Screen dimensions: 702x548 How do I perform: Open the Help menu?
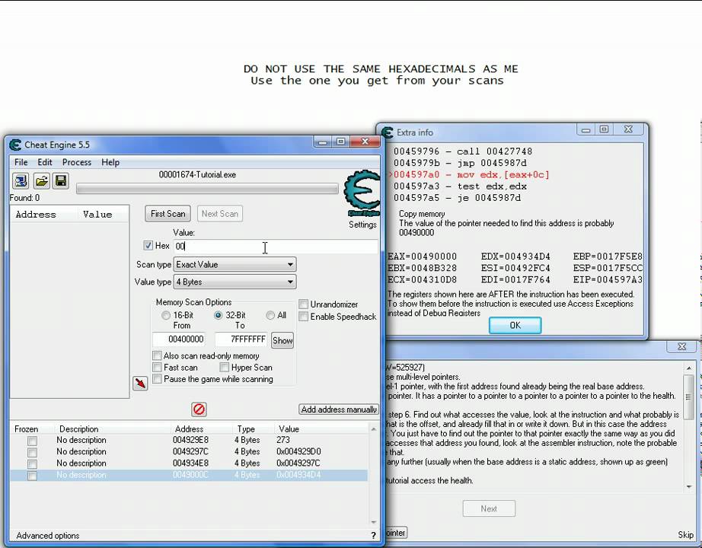pyautogui.click(x=110, y=162)
